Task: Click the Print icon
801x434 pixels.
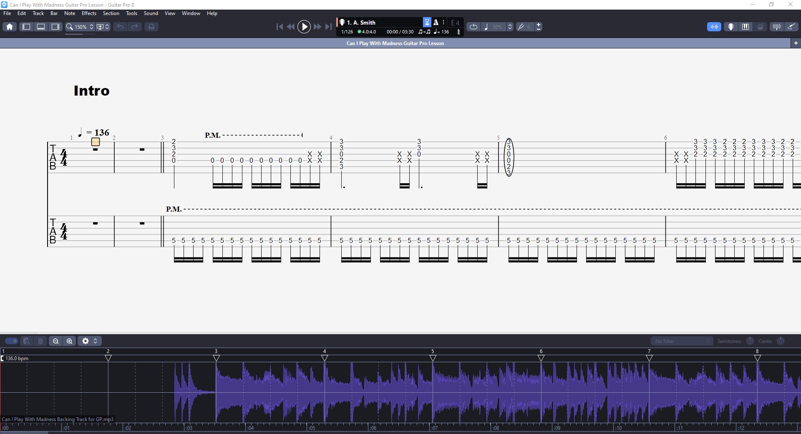Action: pos(151,27)
